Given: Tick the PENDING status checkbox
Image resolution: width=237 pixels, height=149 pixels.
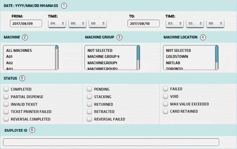Looking at the screenshot, I should point(89,89).
